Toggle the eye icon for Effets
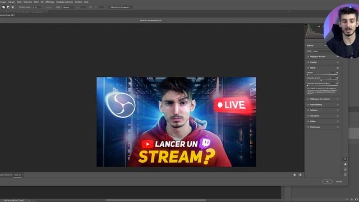The width and height of the screenshot is (359, 202). click(x=338, y=121)
